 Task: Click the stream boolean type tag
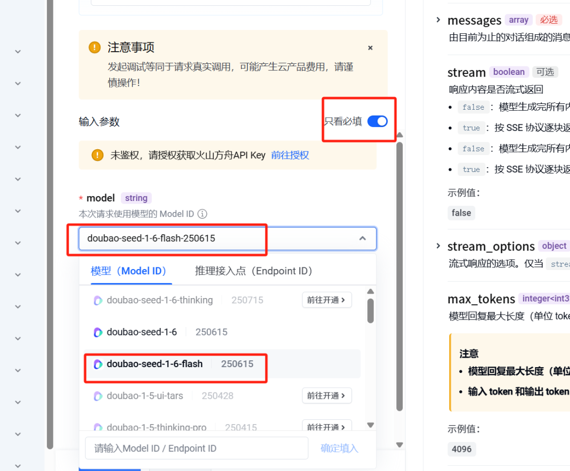point(509,72)
